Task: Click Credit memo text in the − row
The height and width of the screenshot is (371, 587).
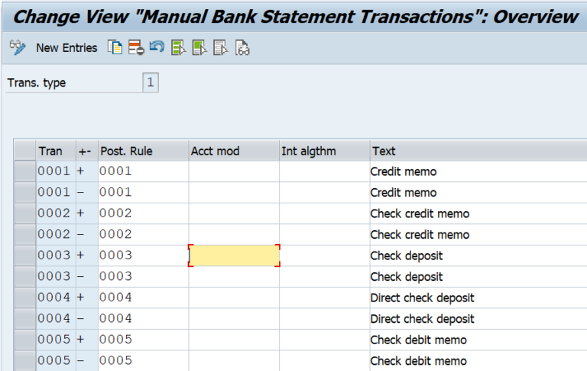Action: pyautogui.click(x=404, y=193)
